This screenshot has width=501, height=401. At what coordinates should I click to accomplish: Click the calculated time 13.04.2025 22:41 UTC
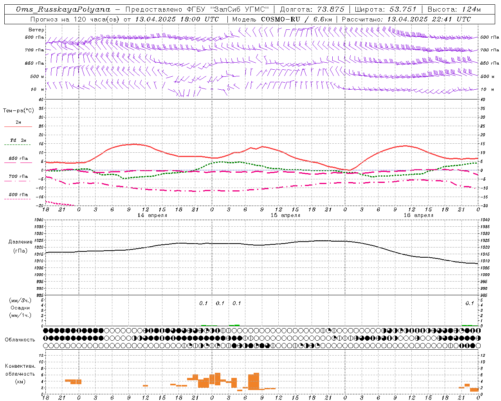click(429, 19)
